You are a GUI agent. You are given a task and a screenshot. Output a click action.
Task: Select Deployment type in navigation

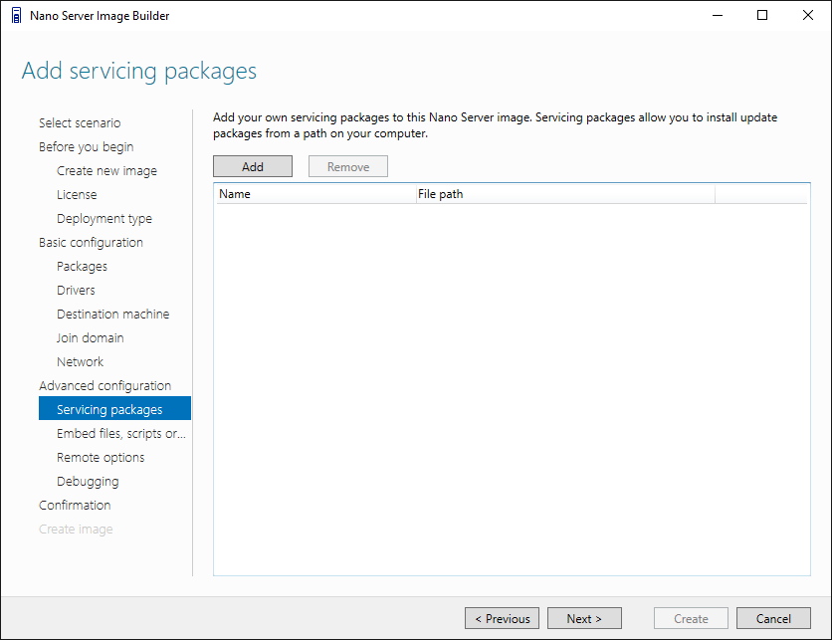pyautogui.click(x=104, y=218)
